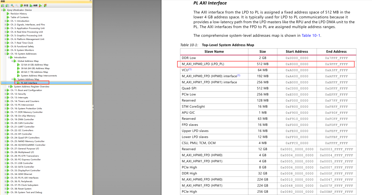Click bookmark icon next to 32-bit (4 GB) Address Map

pos(19,65)
